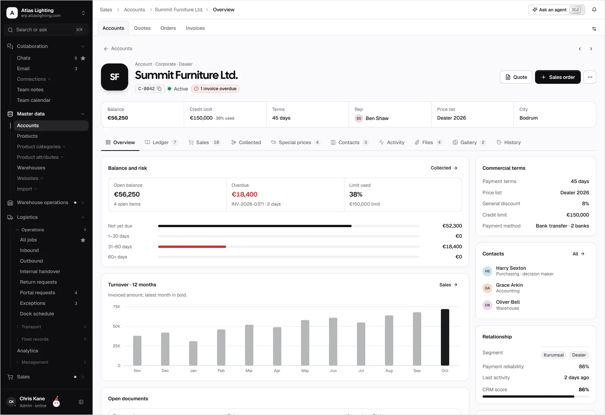Open All contacts link
The image size is (605, 415).
click(579, 254)
